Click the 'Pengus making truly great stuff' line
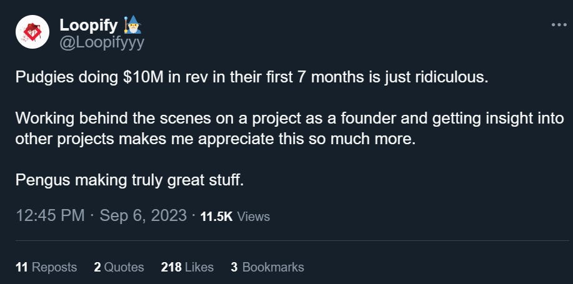The image size is (573, 284). (129, 180)
